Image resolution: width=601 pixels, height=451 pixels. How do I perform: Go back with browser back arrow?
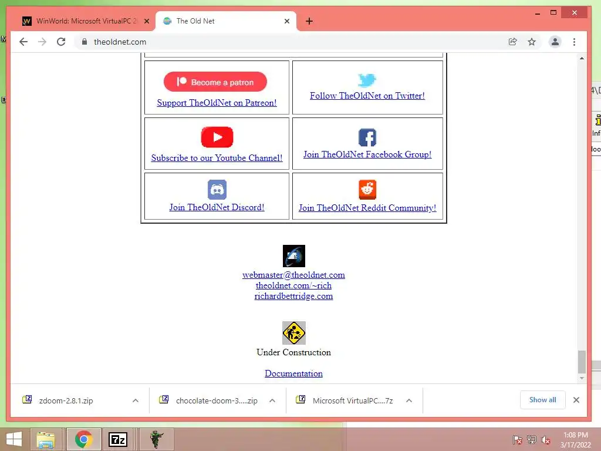tap(23, 42)
